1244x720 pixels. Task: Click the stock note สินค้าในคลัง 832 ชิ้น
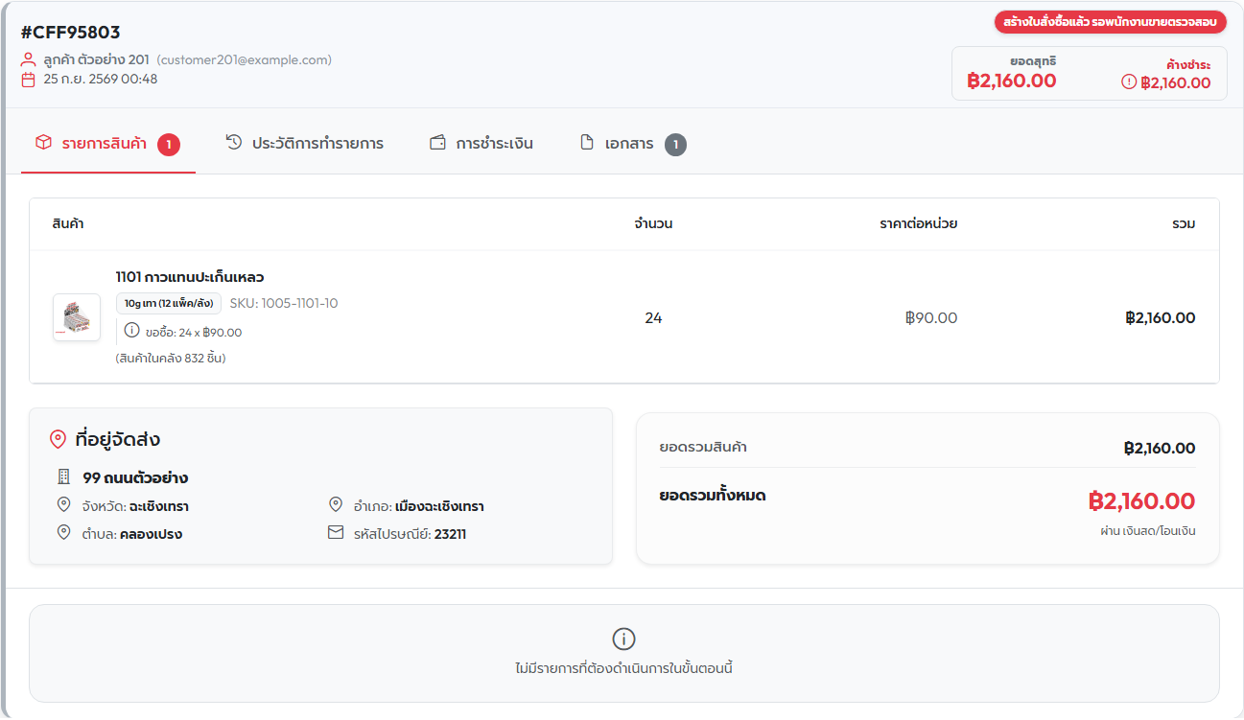[171, 359]
